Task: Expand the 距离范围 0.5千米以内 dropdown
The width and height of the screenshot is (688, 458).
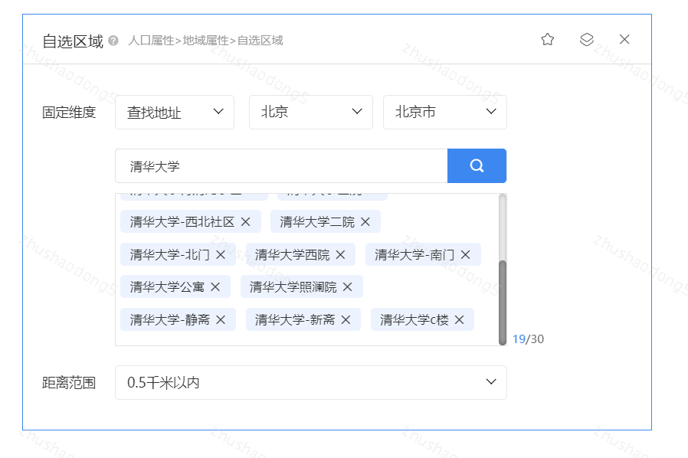Action: click(x=311, y=382)
